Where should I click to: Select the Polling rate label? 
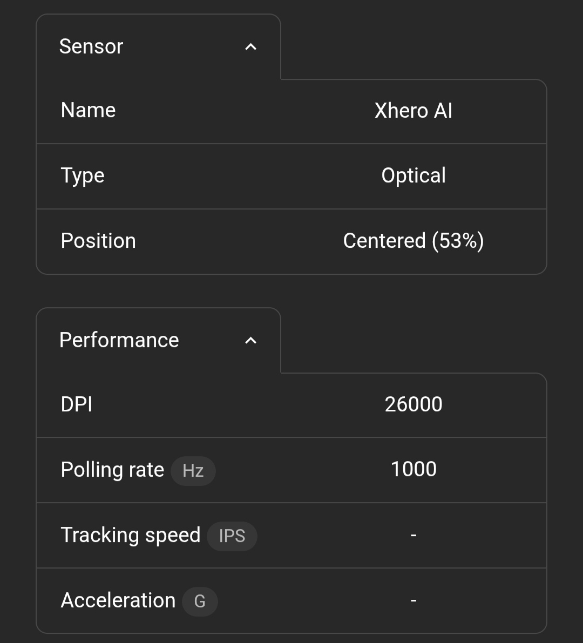coord(112,470)
